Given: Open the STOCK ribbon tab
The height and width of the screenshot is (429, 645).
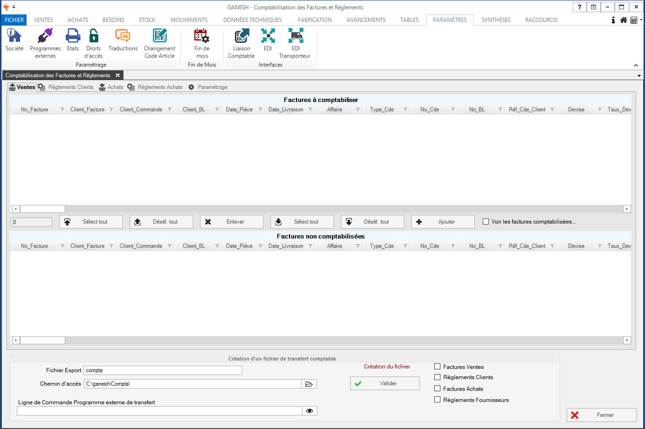Looking at the screenshot, I should pos(147,20).
